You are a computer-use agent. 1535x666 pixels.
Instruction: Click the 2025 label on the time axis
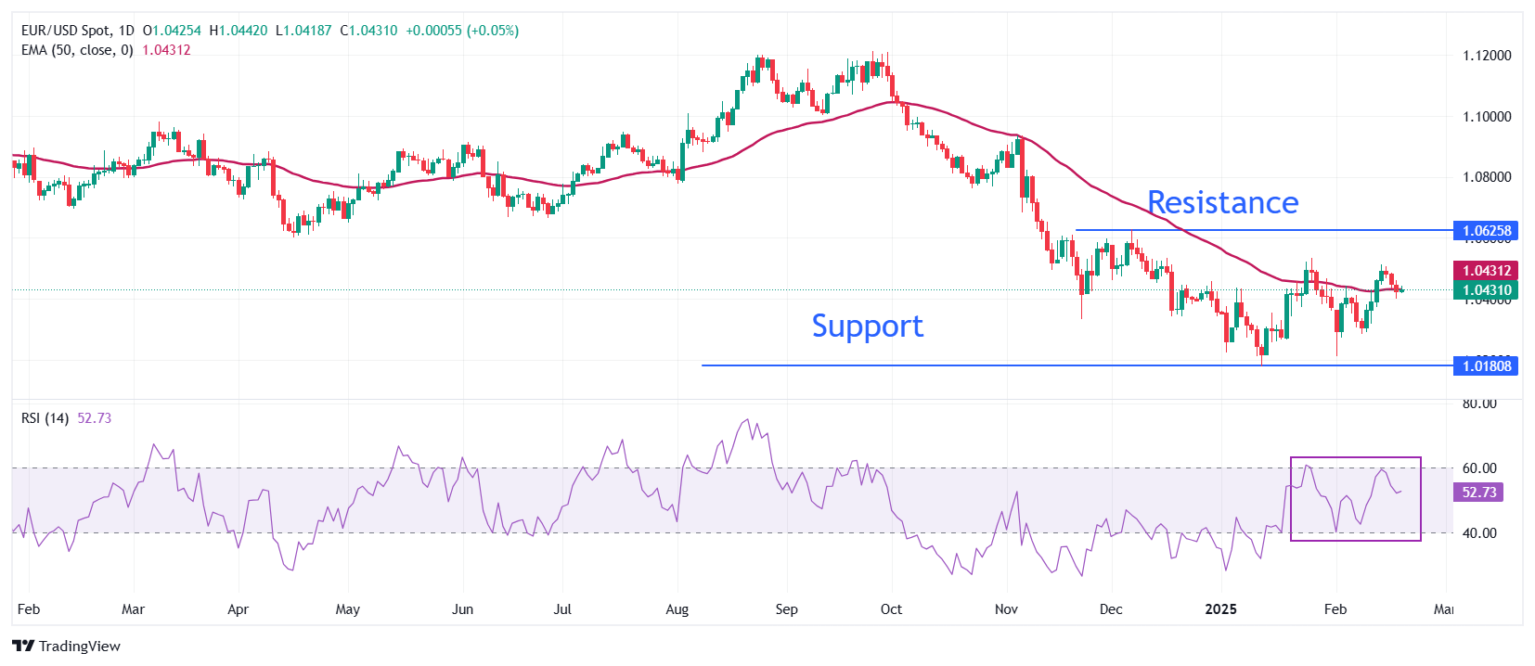tap(1220, 609)
